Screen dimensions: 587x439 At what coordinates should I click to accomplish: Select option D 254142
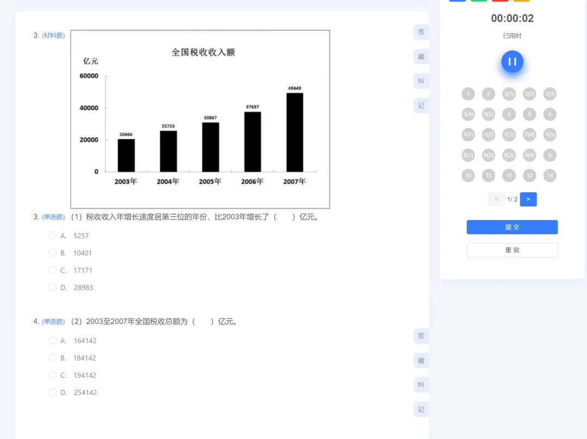pos(52,392)
